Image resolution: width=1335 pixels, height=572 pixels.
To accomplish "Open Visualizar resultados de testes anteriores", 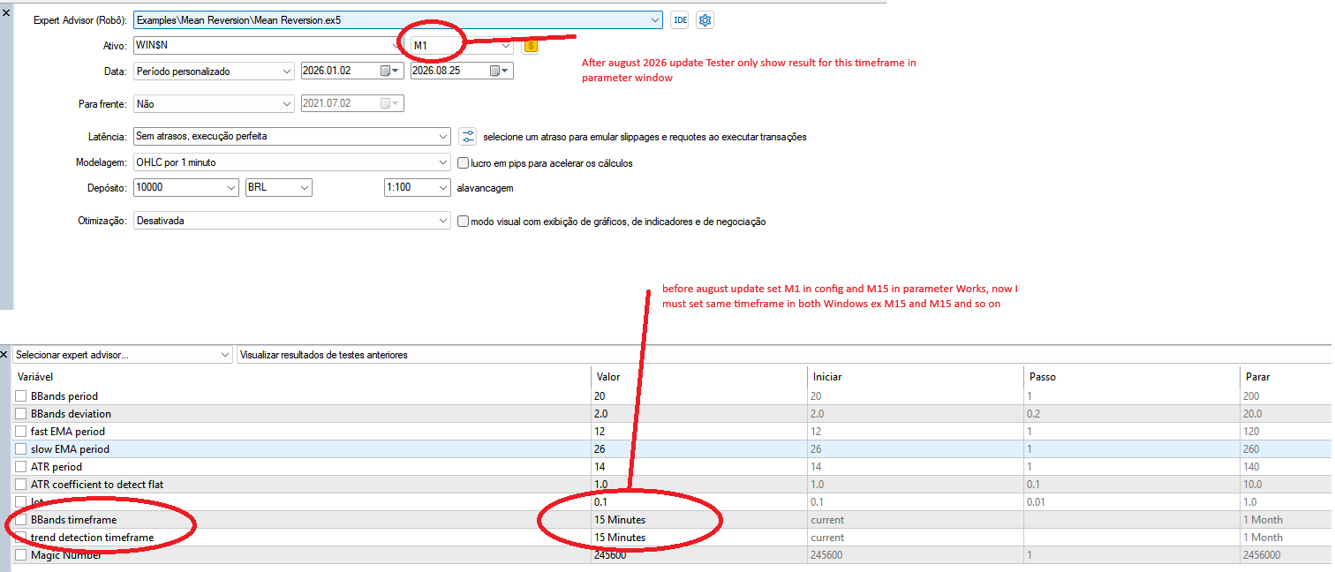I will tap(783, 355).
